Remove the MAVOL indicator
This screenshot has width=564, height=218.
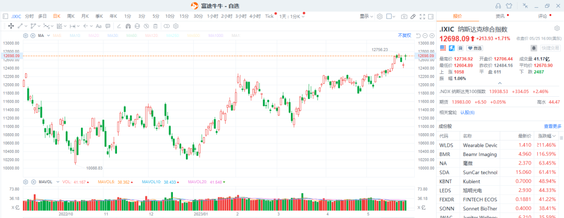click(x=33, y=182)
